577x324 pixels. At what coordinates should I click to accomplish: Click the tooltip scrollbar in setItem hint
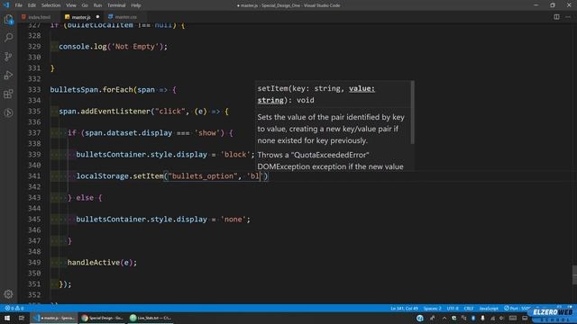(x=413, y=112)
